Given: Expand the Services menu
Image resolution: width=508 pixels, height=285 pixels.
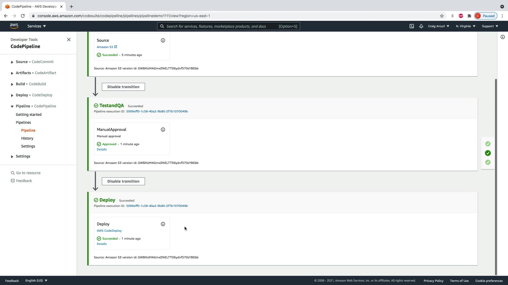Looking at the screenshot, I should pos(37,26).
